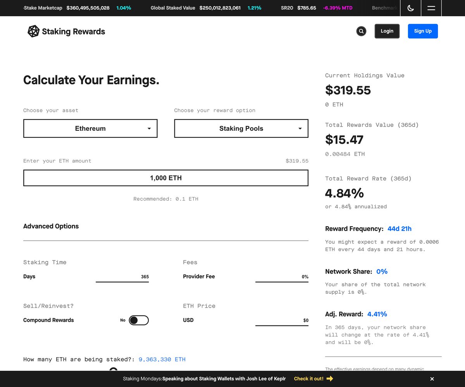The width and height of the screenshot is (465, 387).
Task: Click the 1.21% staked value change ticker
Action: point(255,8)
